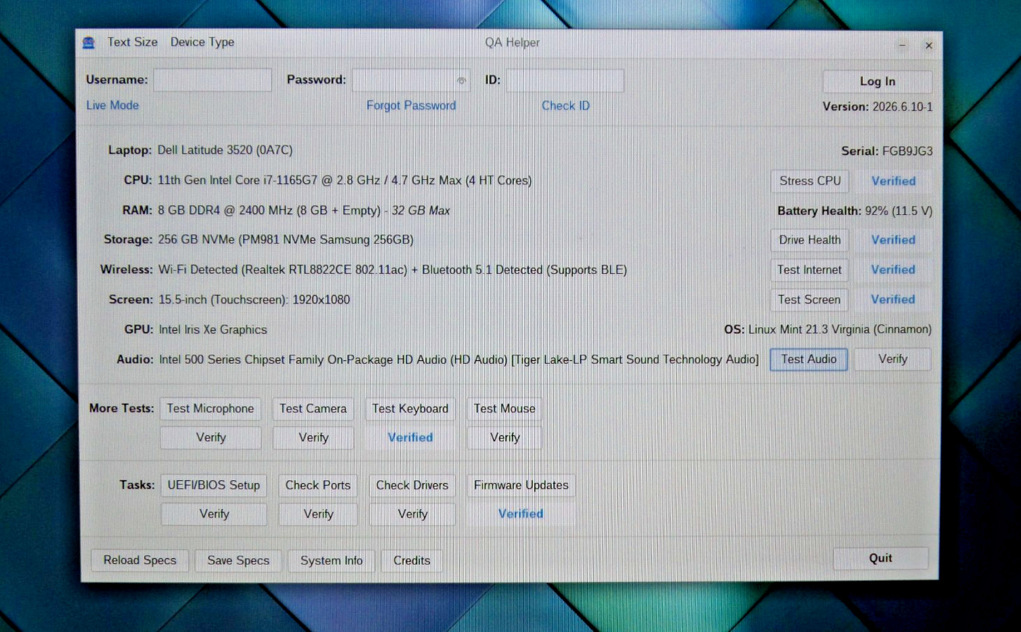
Task: Minimize the QA Helper window
Action: (902, 46)
